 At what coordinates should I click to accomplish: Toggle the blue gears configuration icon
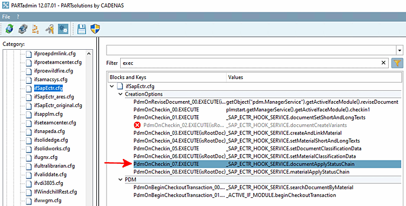pos(63,29)
